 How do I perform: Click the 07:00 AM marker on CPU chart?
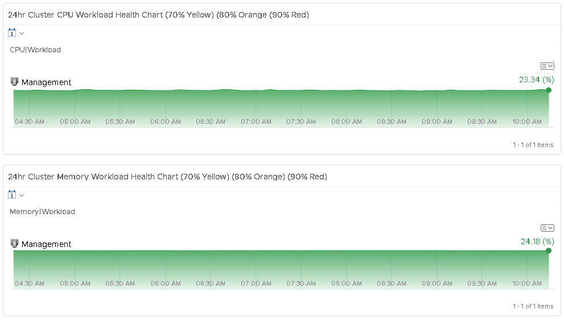click(x=256, y=122)
